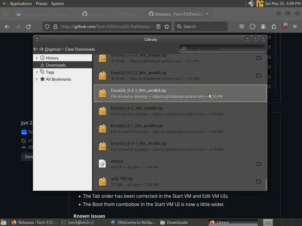The height and width of the screenshot is (226, 302).
Task: Reload the current Firefox page
Action: (28, 26)
